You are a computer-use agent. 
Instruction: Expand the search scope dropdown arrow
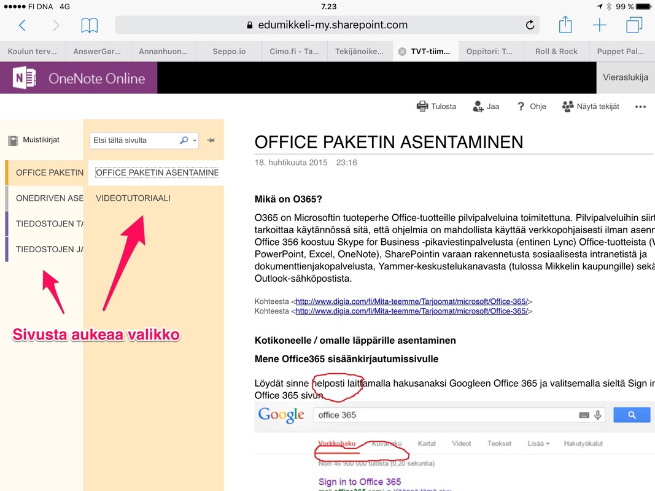pos(195,141)
